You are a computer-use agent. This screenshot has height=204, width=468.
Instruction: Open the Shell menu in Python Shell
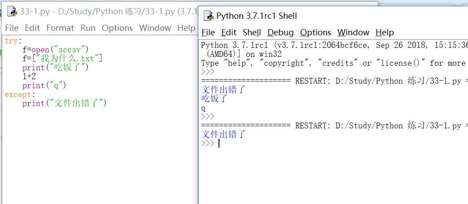252,32
